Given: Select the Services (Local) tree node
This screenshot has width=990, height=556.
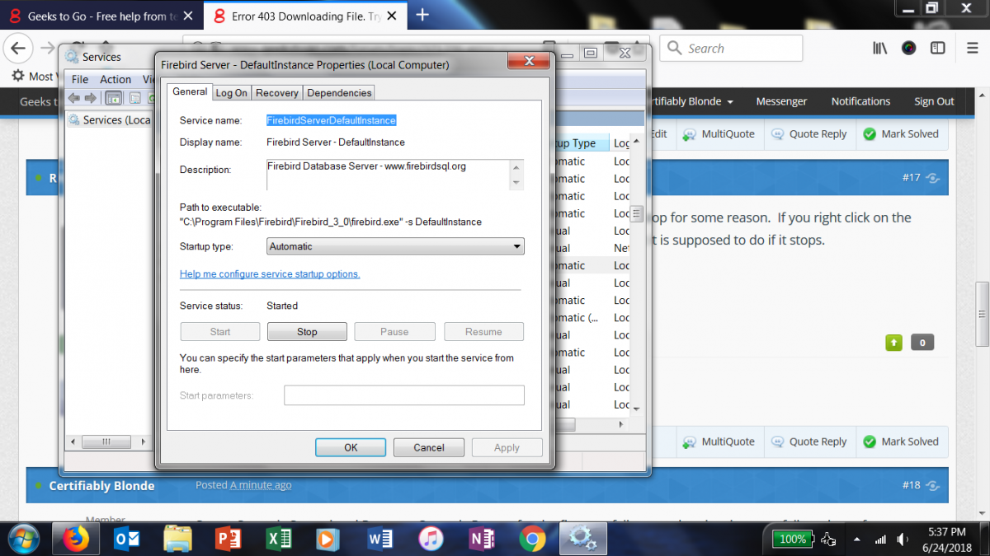Looking at the screenshot, I should [x=109, y=120].
